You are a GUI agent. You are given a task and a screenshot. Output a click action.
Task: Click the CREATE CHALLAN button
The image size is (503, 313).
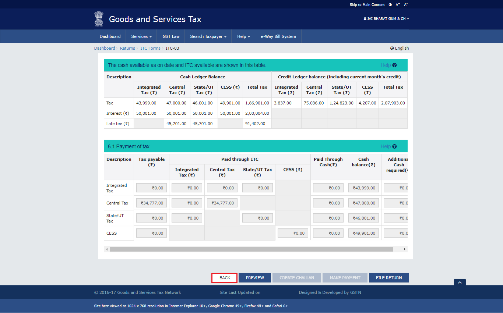coord(297,278)
